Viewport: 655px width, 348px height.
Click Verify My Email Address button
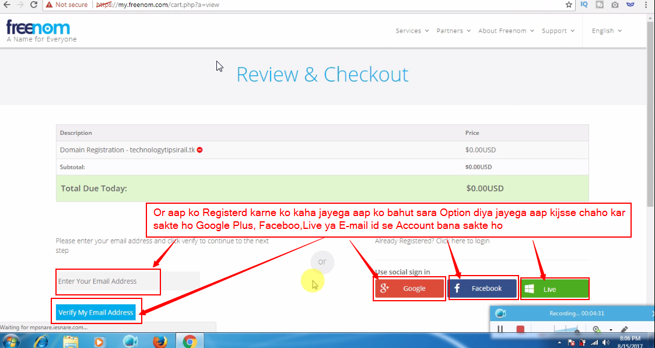click(96, 312)
